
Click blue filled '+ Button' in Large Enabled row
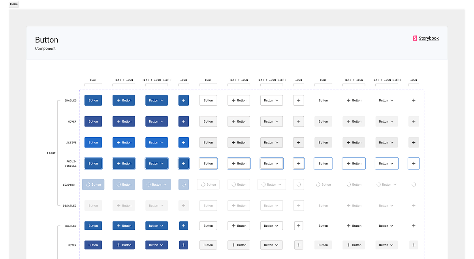124,101
